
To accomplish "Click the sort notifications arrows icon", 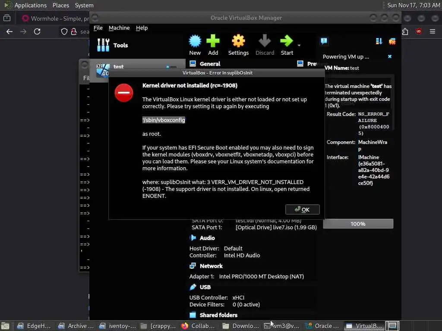I will point(379,41).
